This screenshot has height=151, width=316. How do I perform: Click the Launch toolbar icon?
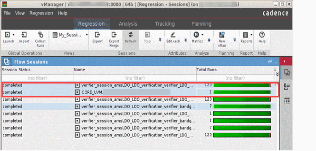pos(7,35)
